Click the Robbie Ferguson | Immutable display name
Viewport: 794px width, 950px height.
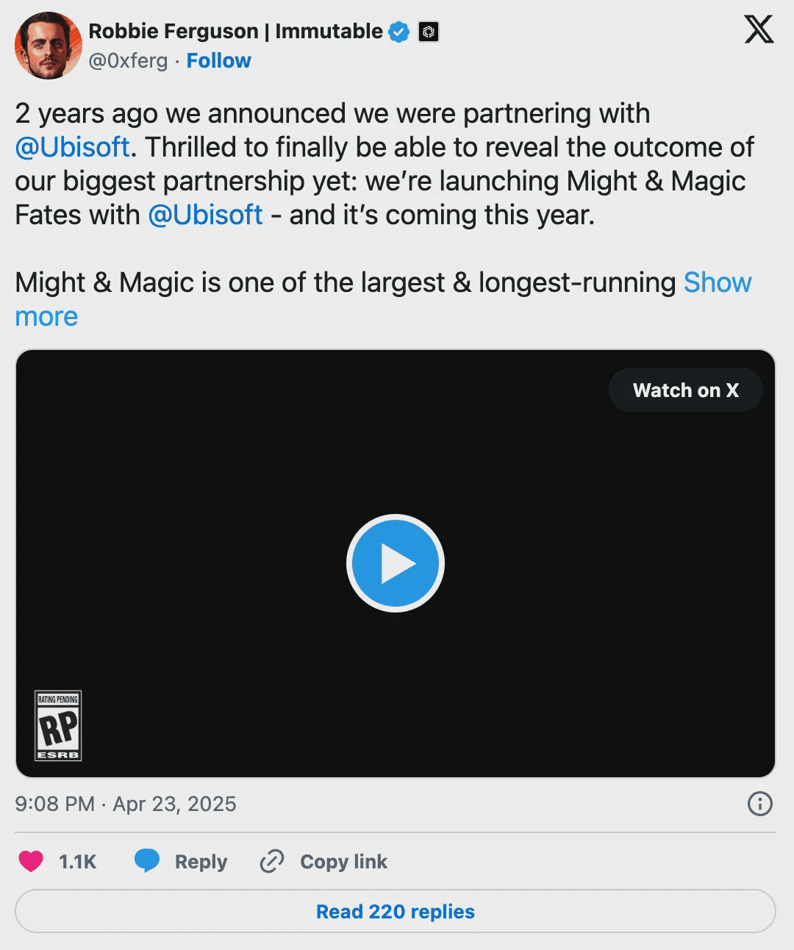235,32
